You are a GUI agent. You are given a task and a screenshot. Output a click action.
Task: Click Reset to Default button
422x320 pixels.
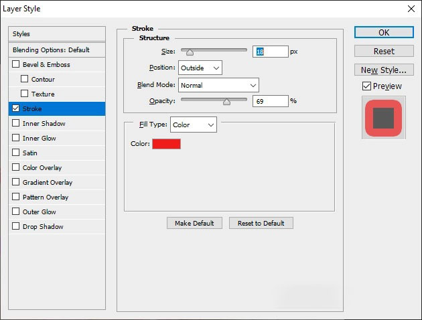point(261,223)
